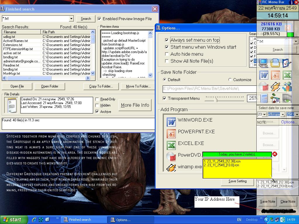Click My Computer icon in RC Menu Bar
Screen dimensions: 299x224
point(264,63)
